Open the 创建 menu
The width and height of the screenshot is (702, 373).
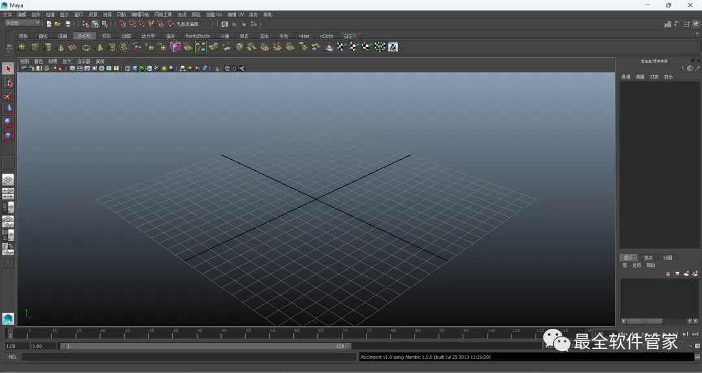point(50,15)
